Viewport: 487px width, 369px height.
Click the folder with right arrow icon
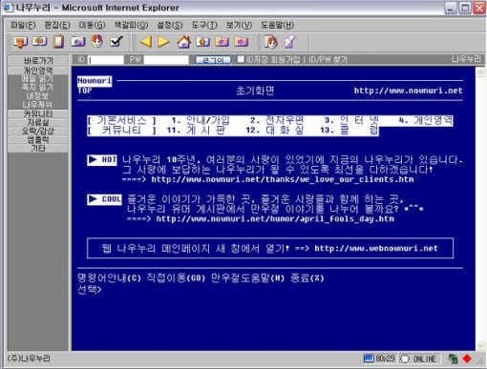pos(242,42)
